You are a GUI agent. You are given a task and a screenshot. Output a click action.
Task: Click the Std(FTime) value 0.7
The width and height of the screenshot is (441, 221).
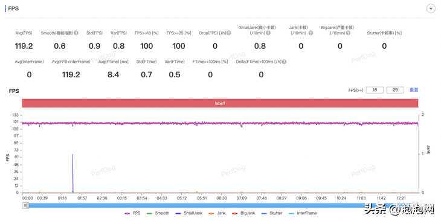[147, 75]
